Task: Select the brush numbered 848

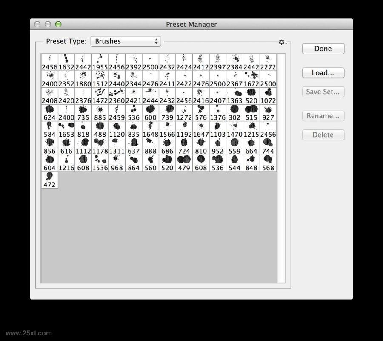Action: click(x=252, y=163)
